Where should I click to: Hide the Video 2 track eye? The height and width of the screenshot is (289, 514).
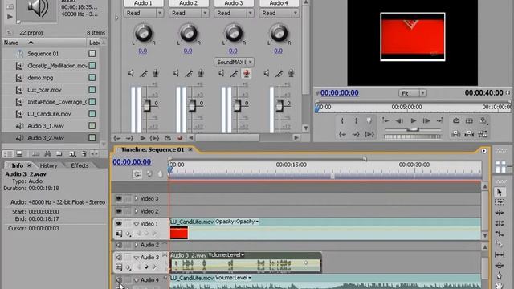[x=119, y=211]
